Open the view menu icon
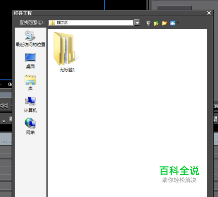Screen dimensions: 218x197 tap(173, 23)
